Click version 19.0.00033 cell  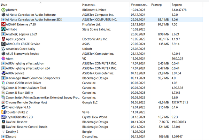(179, 122)
